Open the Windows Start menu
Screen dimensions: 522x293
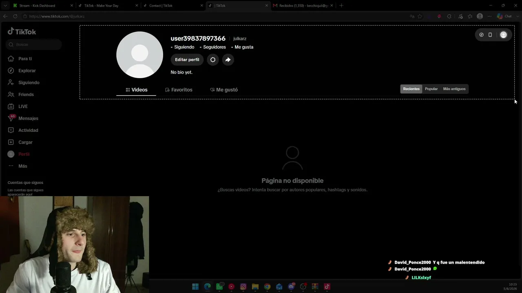point(195,286)
